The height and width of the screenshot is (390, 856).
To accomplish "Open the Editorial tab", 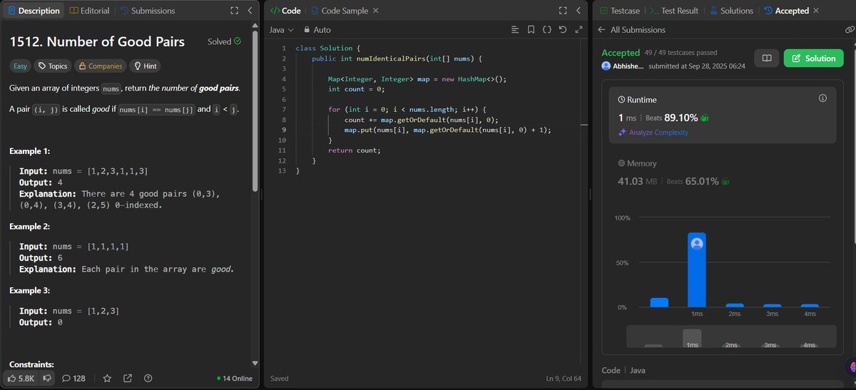I will pyautogui.click(x=90, y=11).
